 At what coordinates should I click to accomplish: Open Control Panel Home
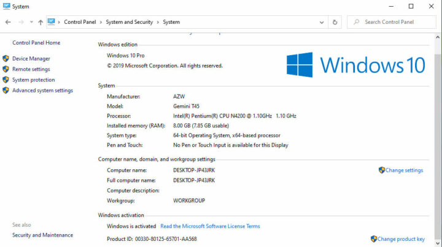coord(36,43)
